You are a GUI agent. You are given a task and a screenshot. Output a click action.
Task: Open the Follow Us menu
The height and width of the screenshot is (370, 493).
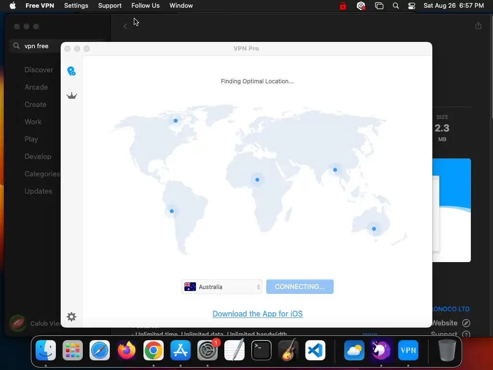click(145, 6)
